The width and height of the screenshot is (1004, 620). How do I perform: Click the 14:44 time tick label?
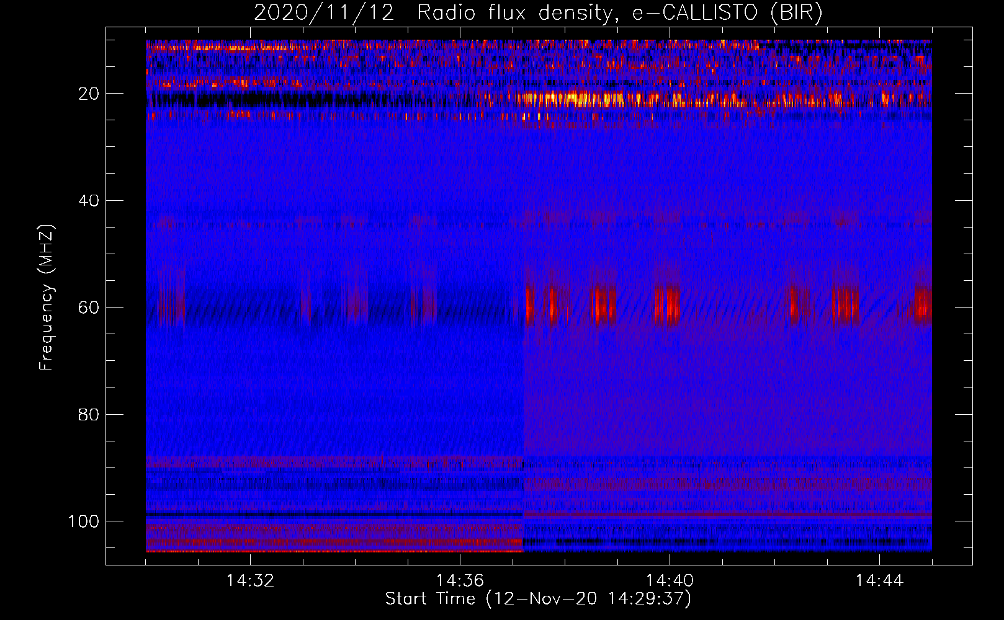pos(879,581)
